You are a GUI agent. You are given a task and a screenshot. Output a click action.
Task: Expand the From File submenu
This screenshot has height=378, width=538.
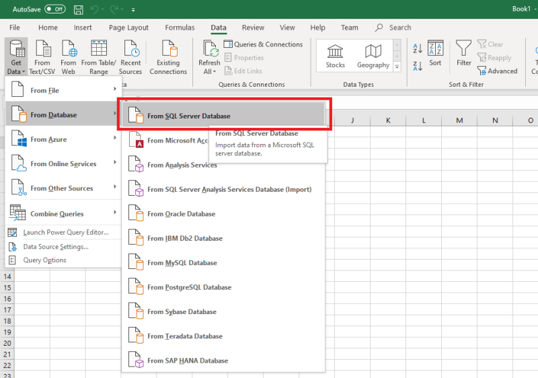[63, 90]
